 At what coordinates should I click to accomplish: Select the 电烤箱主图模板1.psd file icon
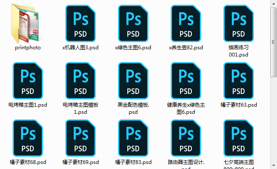(81, 80)
